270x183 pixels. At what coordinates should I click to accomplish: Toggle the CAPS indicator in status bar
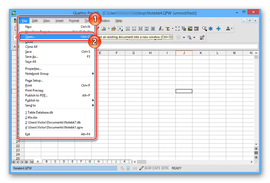(x=157, y=168)
